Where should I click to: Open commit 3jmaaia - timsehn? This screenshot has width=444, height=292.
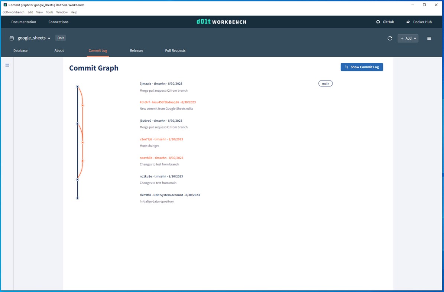point(161,84)
